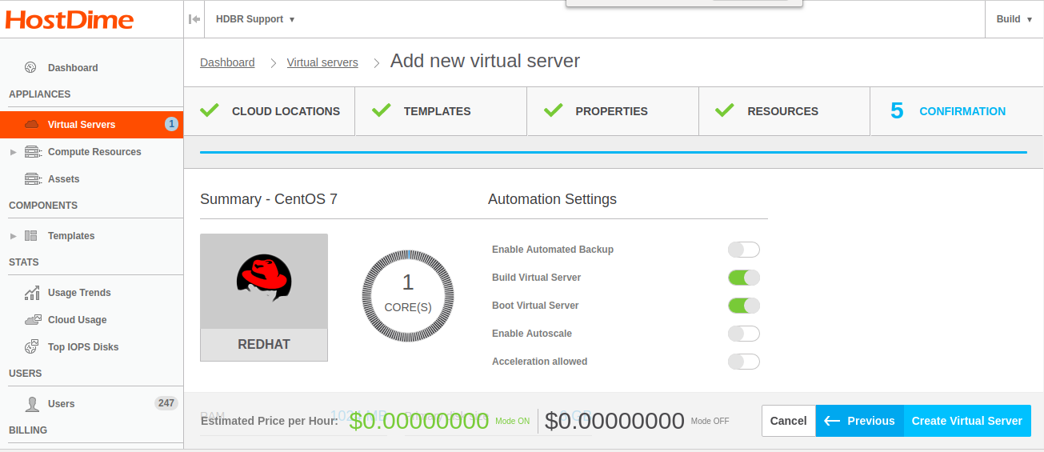1044x452 pixels.
Task: Click the left arrow on Previous button
Action: [832, 421]
